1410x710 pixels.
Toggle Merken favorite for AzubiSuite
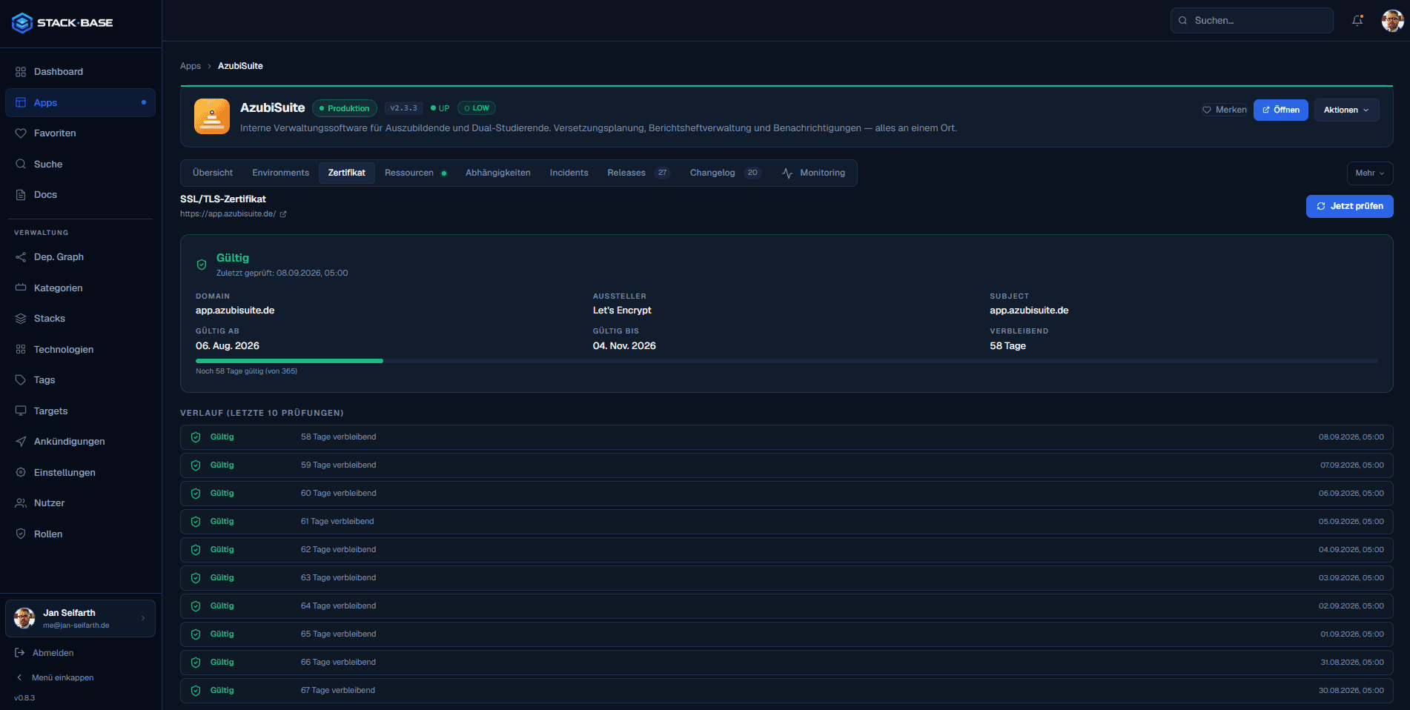point(1225,110)
